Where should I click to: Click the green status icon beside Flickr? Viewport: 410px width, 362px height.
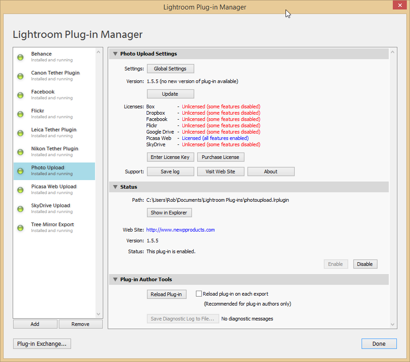click(x=20, y=114)
